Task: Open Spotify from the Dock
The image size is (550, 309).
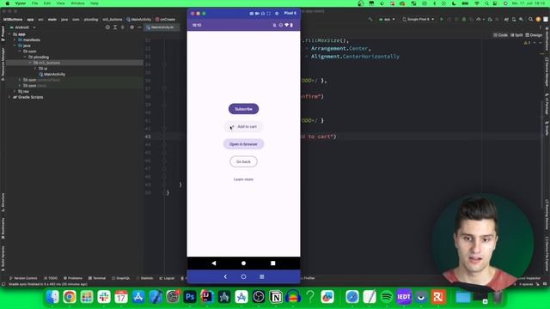Action: tap(387, 297)
